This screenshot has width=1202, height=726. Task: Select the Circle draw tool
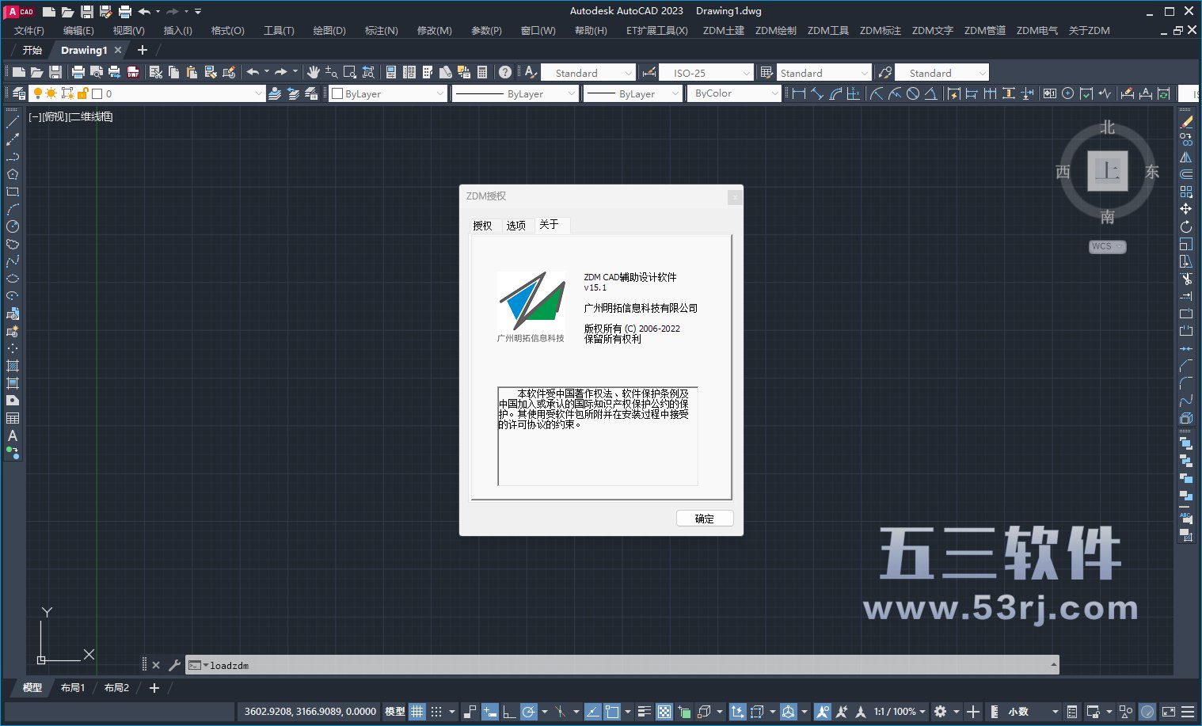[x=13, y=226]
